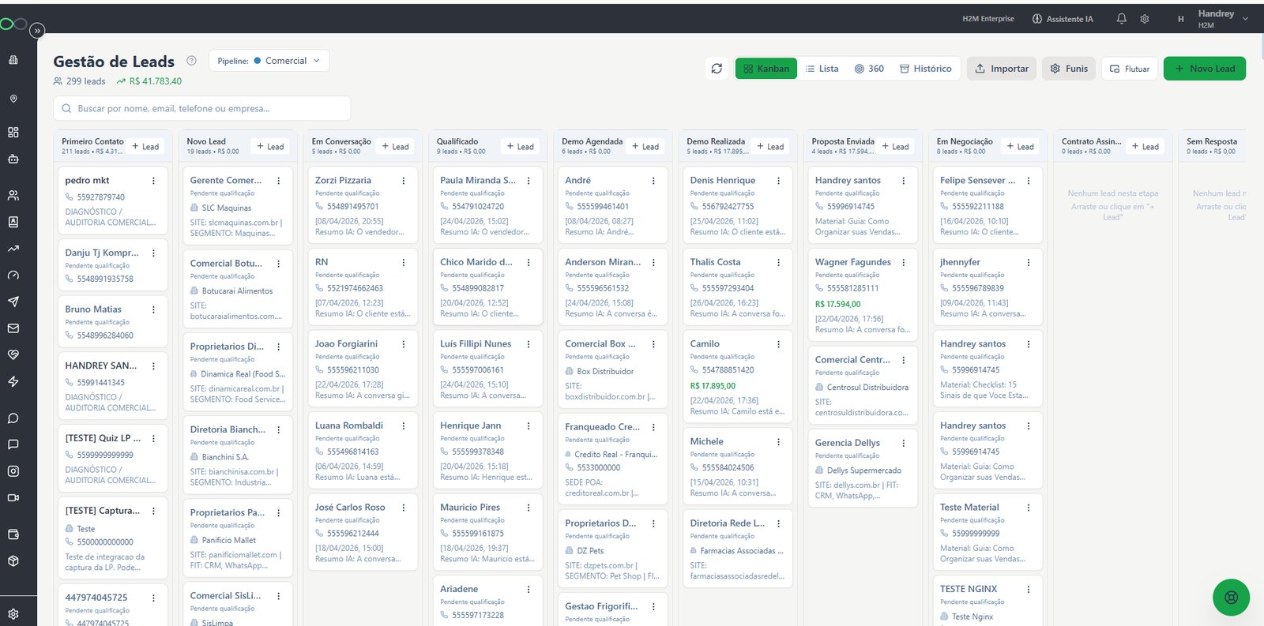
Task: Add lead to Qualificado column
Action: 521,146
